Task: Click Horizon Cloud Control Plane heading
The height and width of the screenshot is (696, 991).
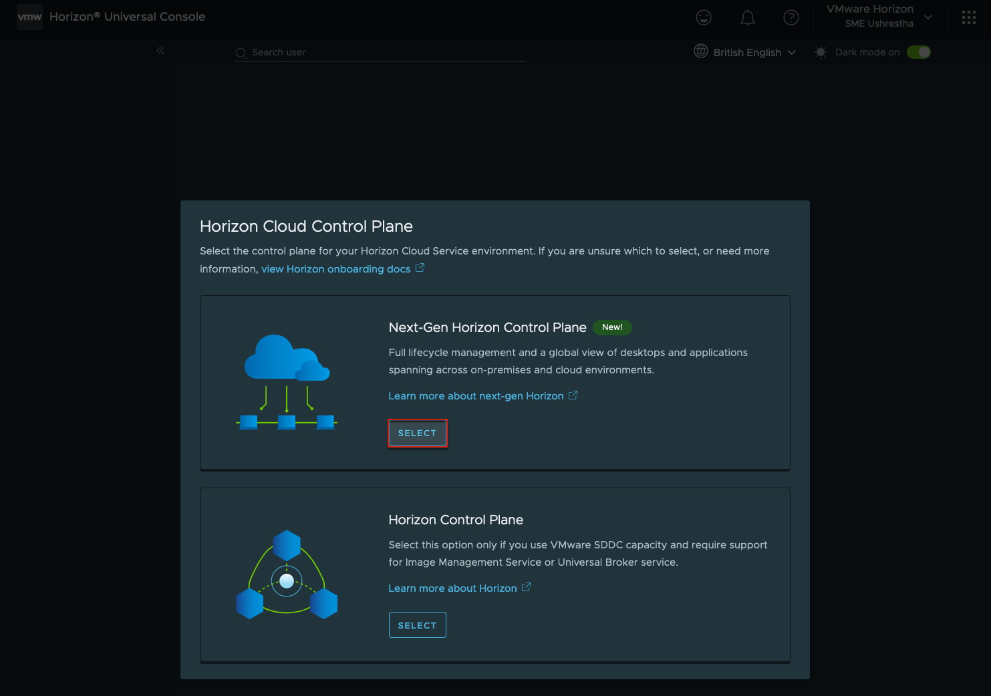Action: point(306,226)
